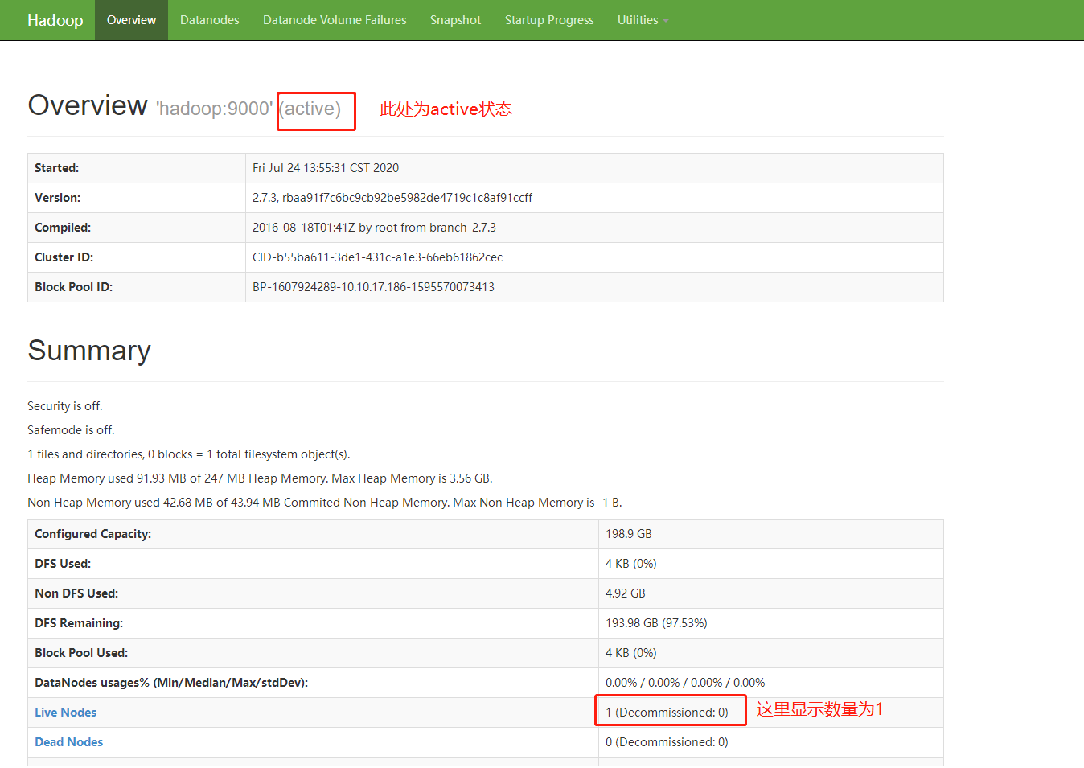Select the 'hadoop:9000' host text

(x=214, y=109)
